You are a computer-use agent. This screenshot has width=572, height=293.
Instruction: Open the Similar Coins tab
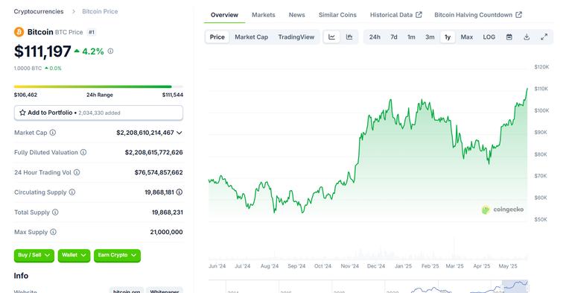(337, 15)
